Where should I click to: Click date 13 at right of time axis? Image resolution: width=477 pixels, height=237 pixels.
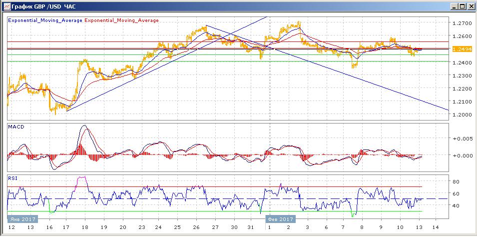419,227
